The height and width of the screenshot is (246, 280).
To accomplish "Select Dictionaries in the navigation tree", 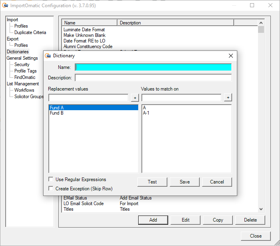I will [x=18, y=52].
